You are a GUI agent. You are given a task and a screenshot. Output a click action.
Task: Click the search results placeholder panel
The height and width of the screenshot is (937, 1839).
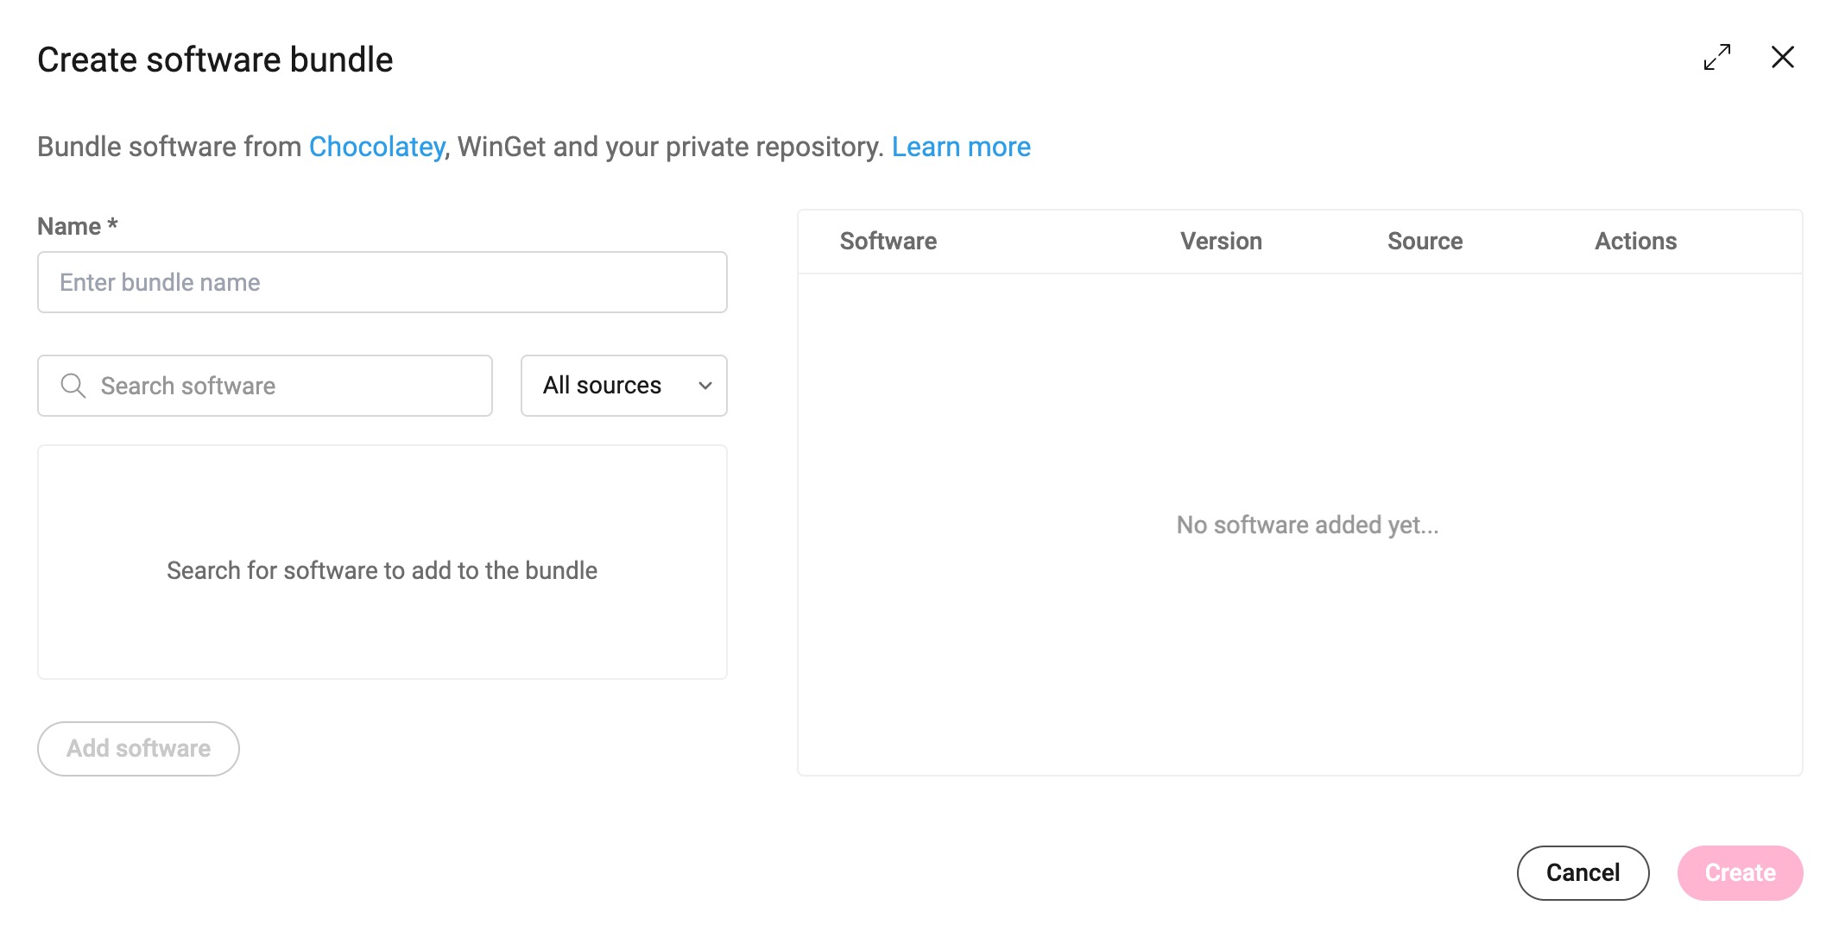click(382, 562)
